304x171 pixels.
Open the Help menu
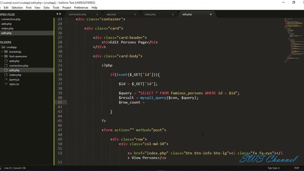(94, 8)
